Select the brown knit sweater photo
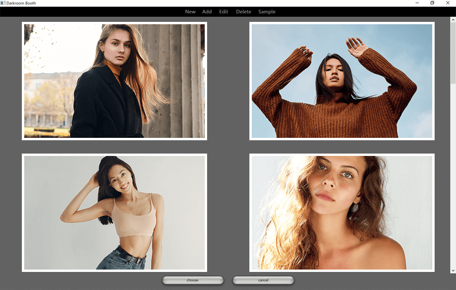Viewport: 456px width, 290px height. [342, 81]
